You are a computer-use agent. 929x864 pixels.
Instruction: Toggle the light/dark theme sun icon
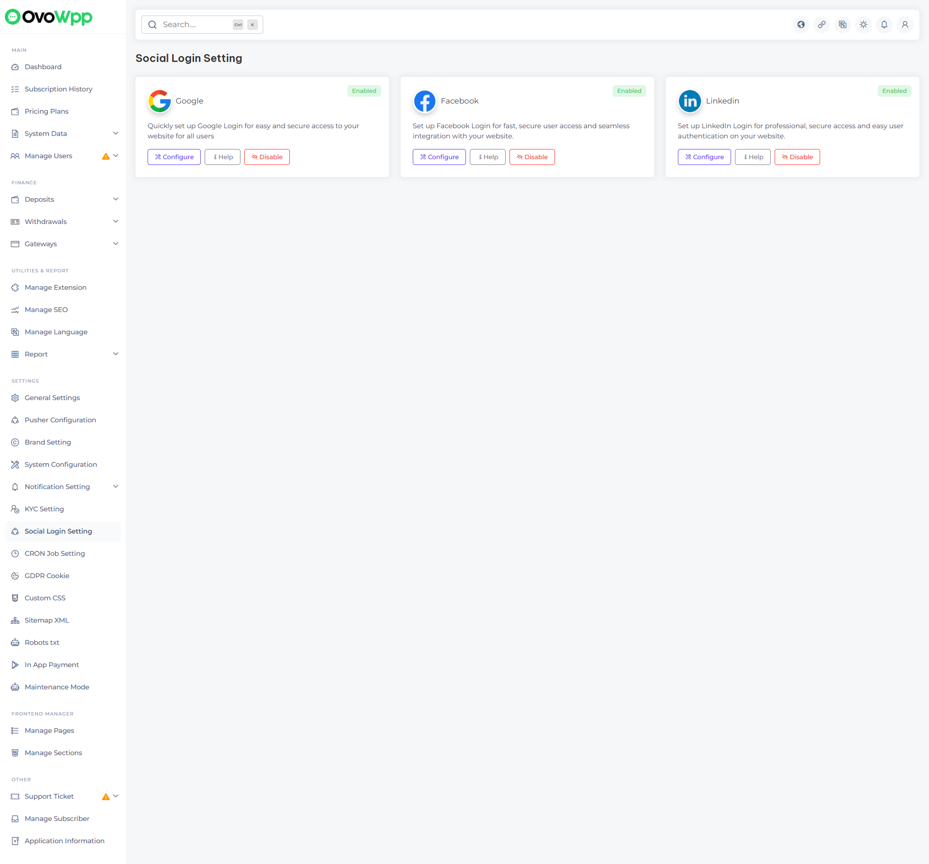(864, 25)
